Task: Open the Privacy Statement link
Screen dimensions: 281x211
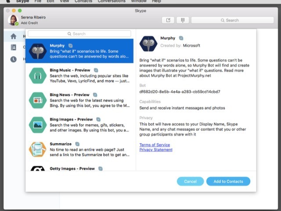Action: tap(156, 149)
